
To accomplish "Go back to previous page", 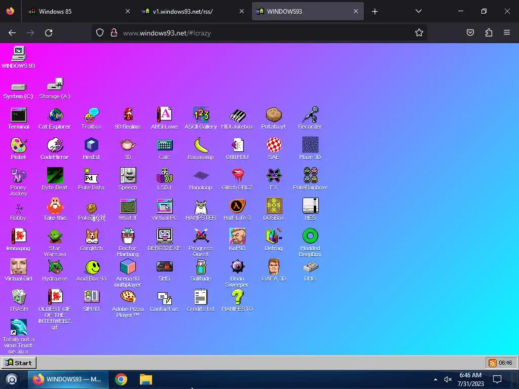I will coord(12,33).
